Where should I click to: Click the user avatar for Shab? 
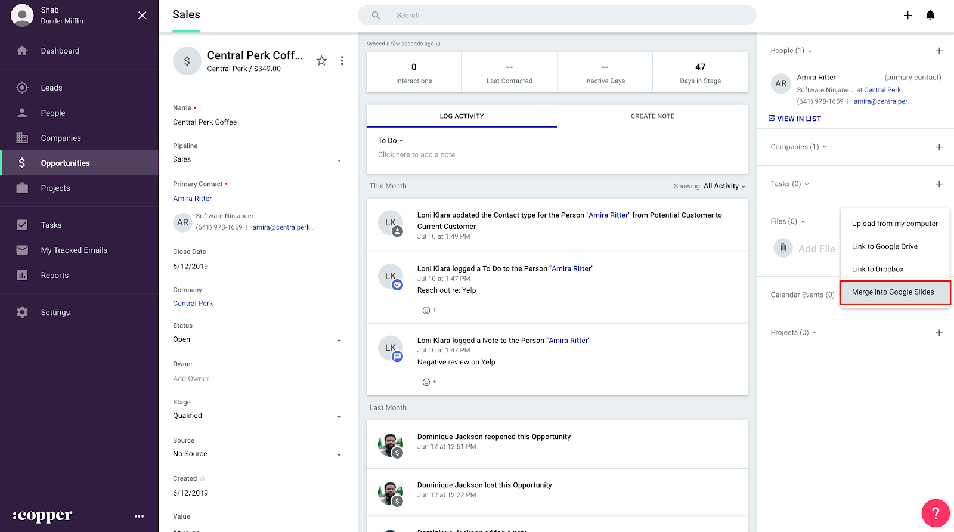click(x=22, y=16)
